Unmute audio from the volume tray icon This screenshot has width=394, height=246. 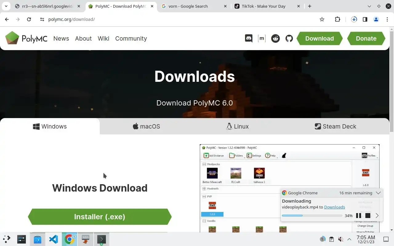point(340,239)
